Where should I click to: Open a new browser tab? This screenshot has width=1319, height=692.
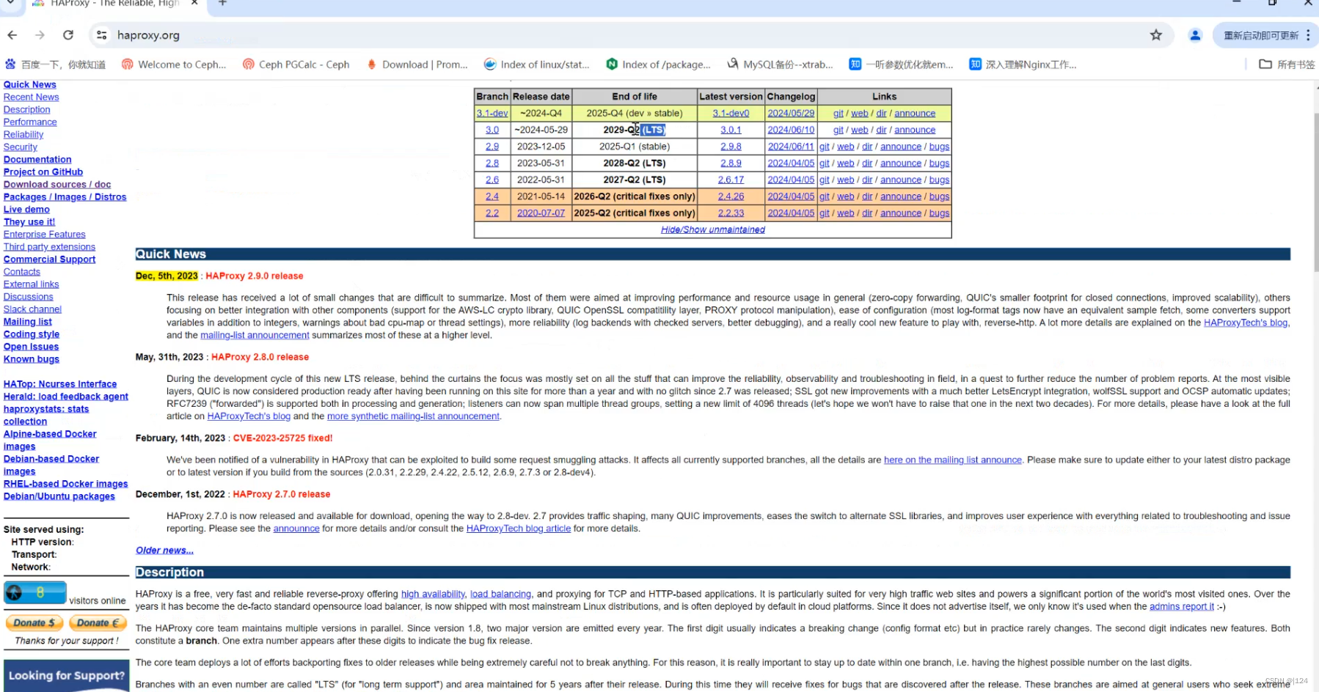click(222, 4)
